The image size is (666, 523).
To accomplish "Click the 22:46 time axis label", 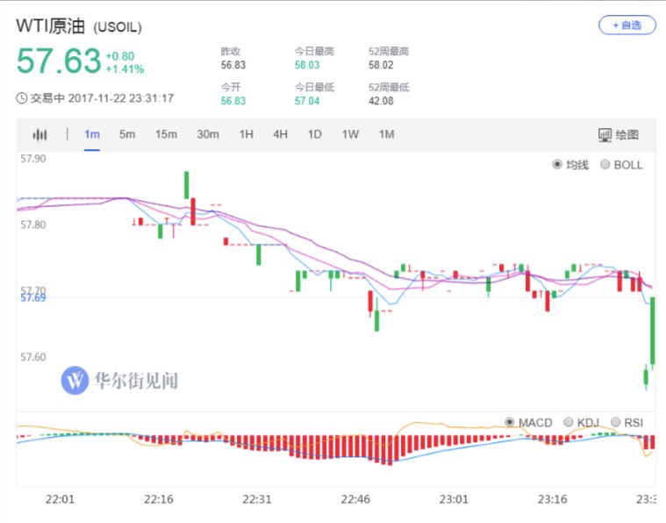I will tap(355, 499).
